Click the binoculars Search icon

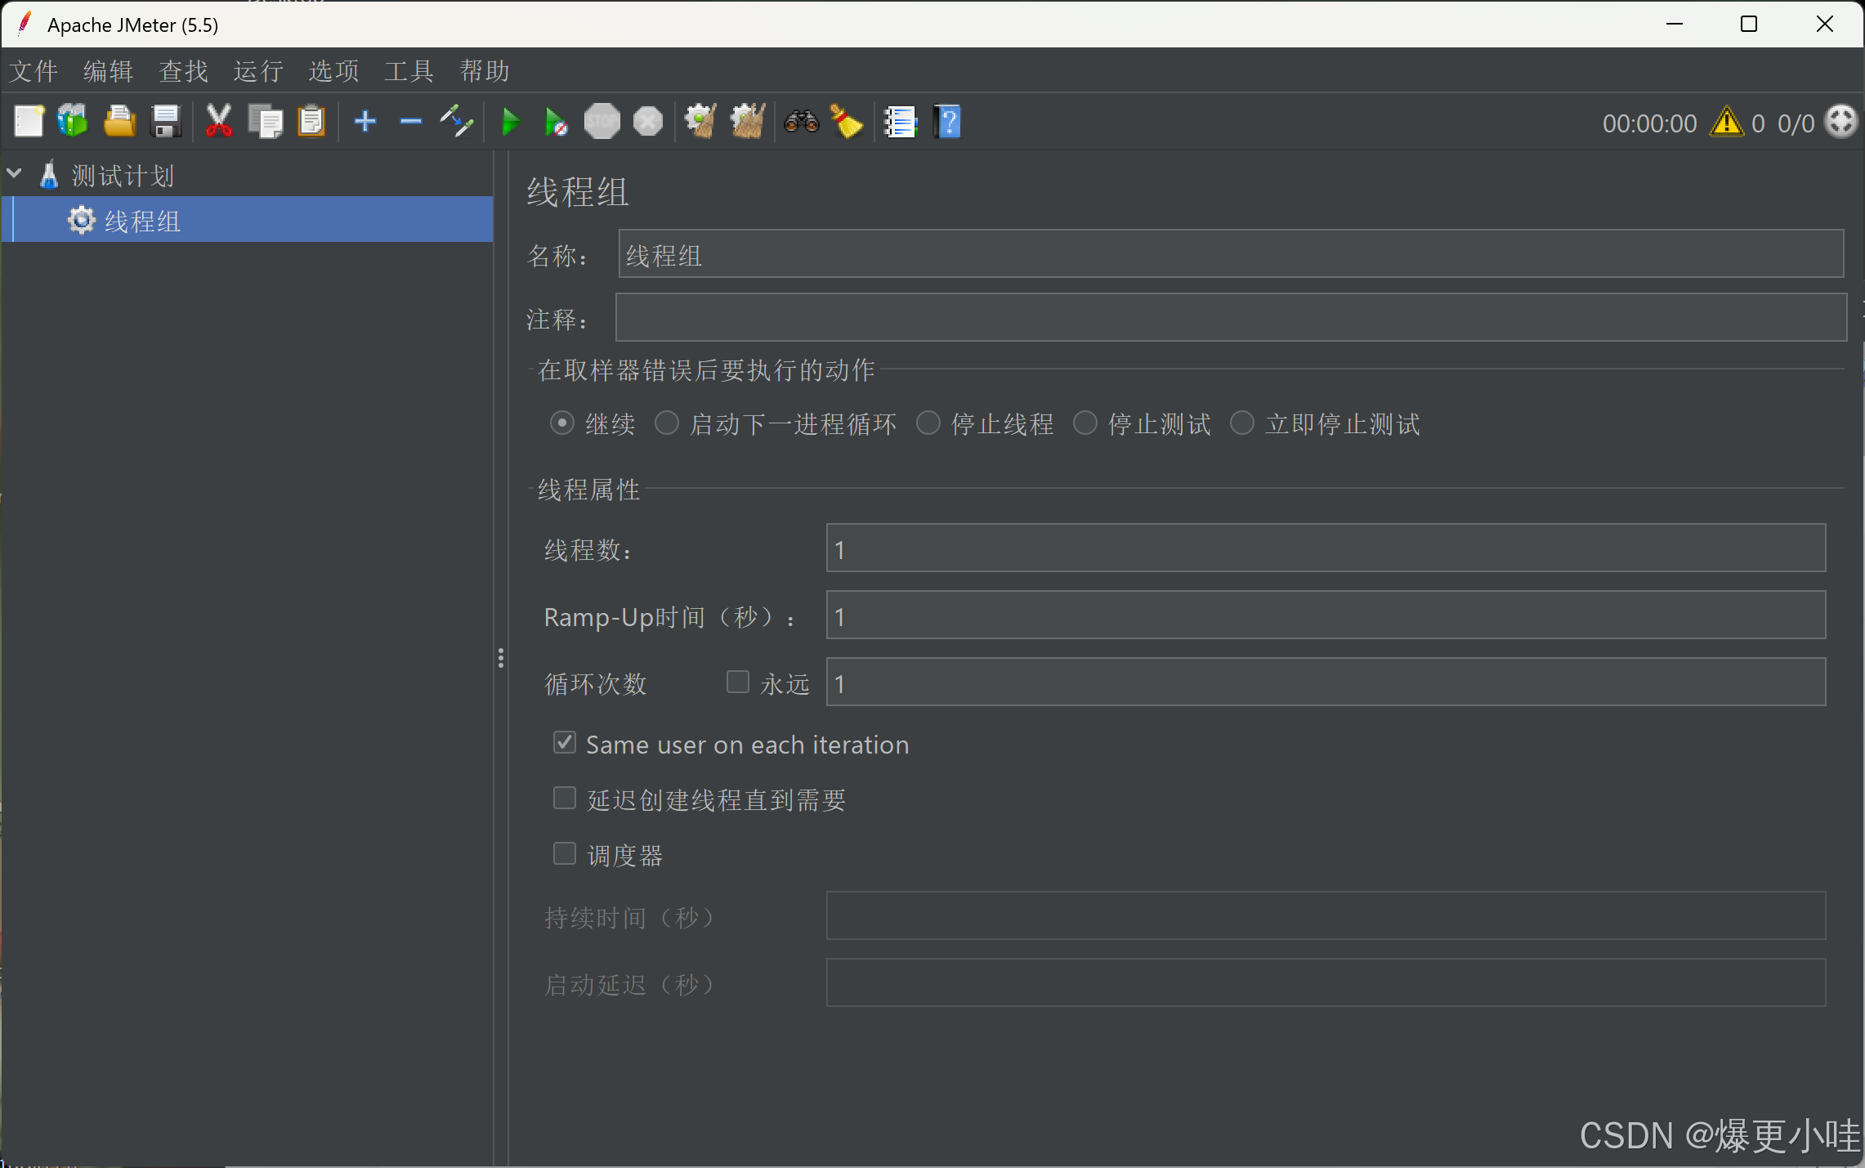801,122
